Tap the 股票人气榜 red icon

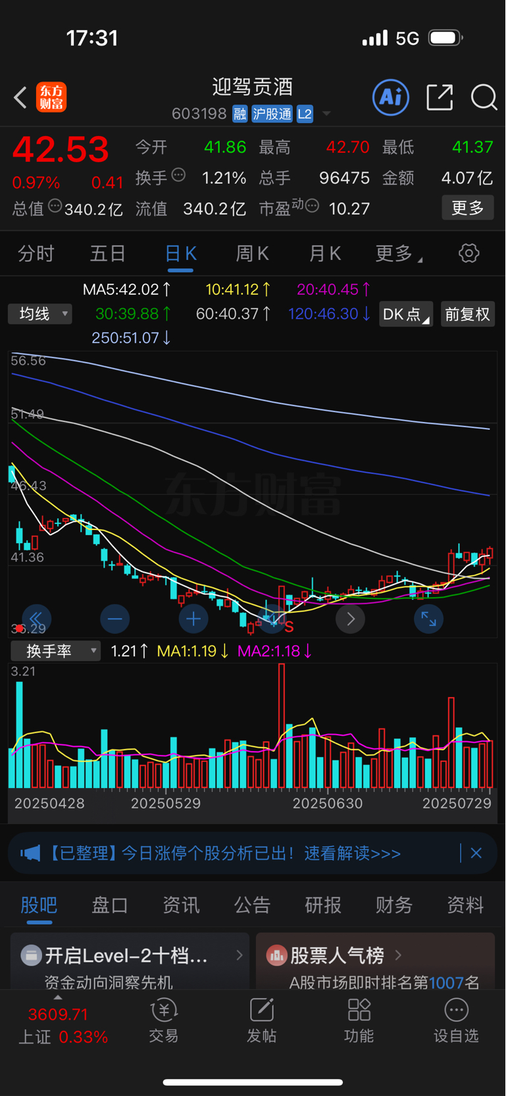click(x=276, y=955)
